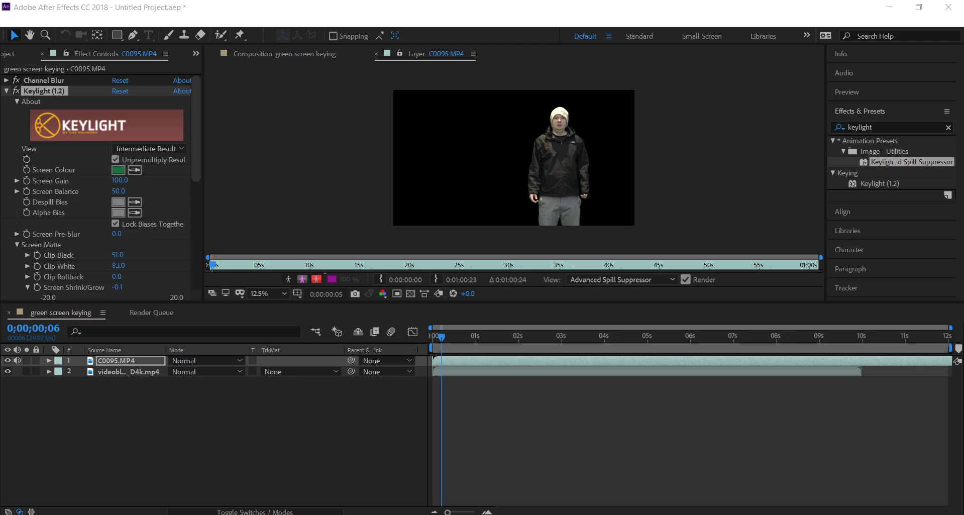
Task: Open the Show Channel color icon
Action: click(x=383, y=294)
